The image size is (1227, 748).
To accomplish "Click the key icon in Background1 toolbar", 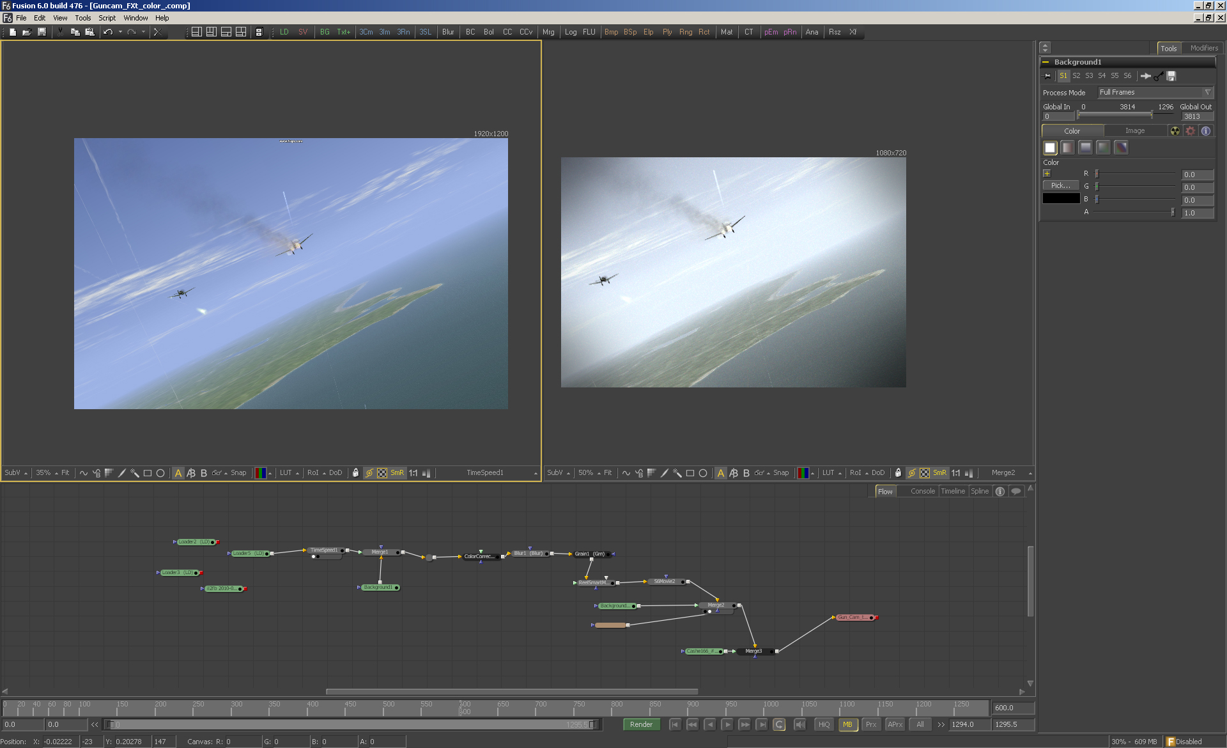I will (x=1159, y=76).
